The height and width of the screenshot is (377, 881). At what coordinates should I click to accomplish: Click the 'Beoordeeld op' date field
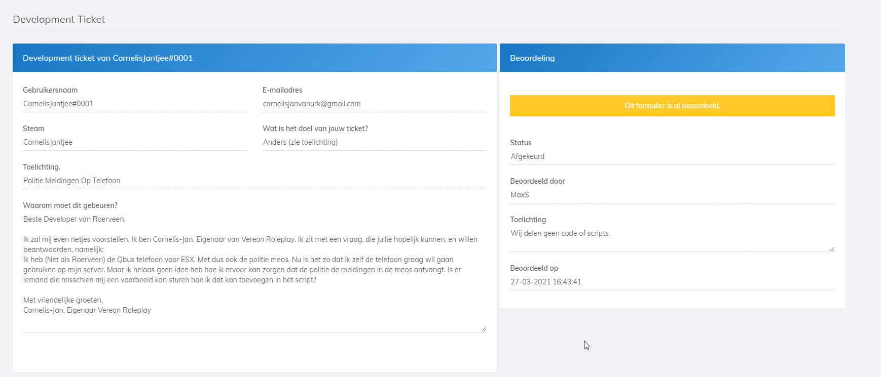point(672,282)
